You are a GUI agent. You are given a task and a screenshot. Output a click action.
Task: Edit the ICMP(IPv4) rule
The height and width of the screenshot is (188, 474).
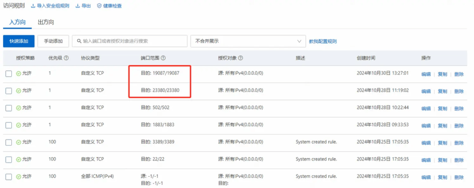click(426, 177)
